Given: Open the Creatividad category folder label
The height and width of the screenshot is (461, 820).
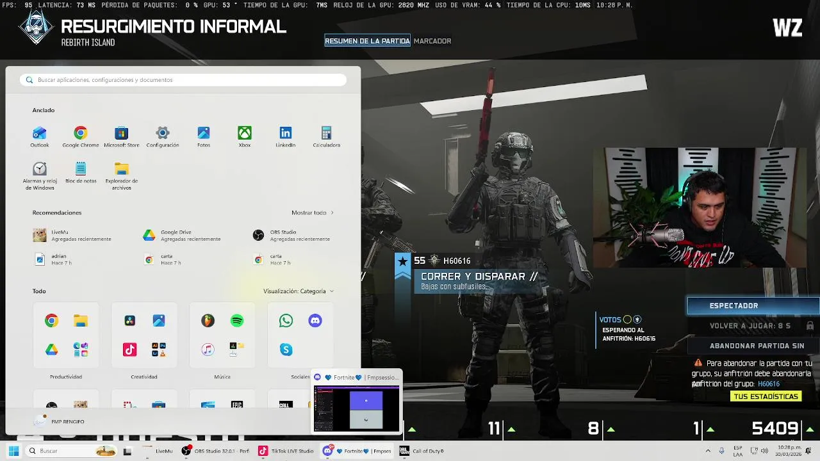Looking at the screenshot, I should (x=144, y=377).
